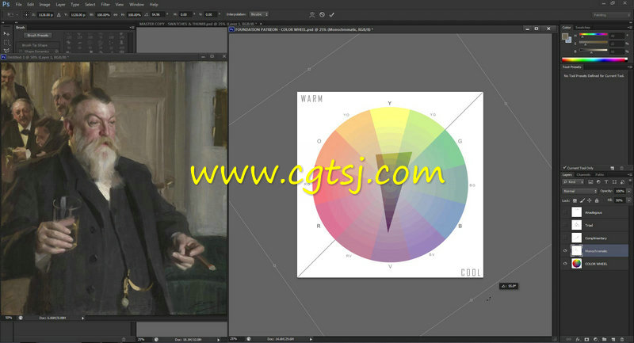Hide the COLOR WHEEL layer
This screenshot has width=634, height=343.
tap(565, 264)
